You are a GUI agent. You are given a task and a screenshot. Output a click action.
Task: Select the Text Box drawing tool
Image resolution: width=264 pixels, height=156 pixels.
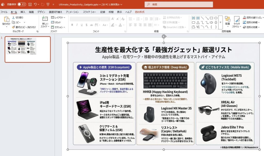point(194,19)
